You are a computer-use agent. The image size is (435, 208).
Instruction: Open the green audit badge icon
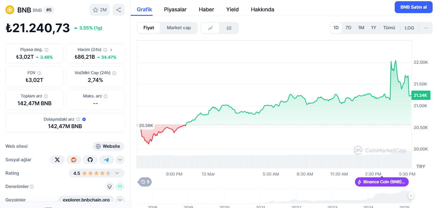click(120, 187)
